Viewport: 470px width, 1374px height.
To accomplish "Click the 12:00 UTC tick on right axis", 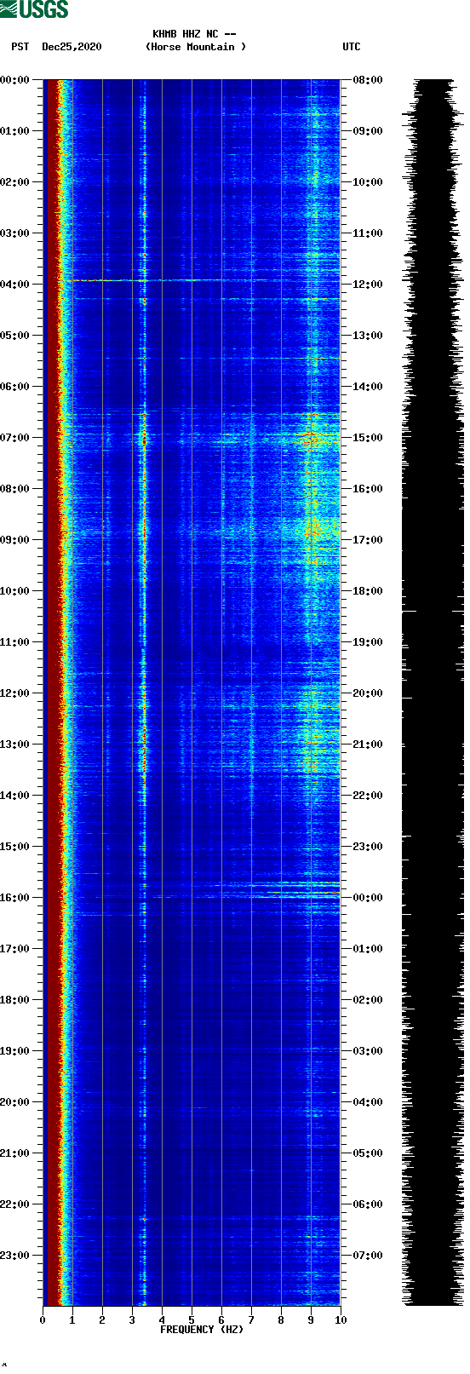I will coord(367,285).
